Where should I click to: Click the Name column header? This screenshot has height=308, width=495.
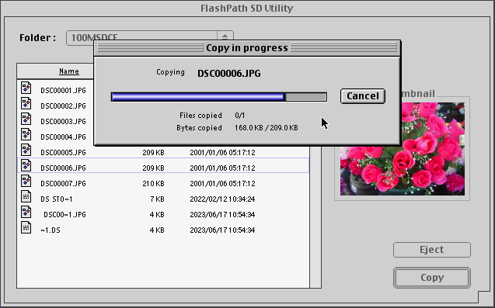69,71
